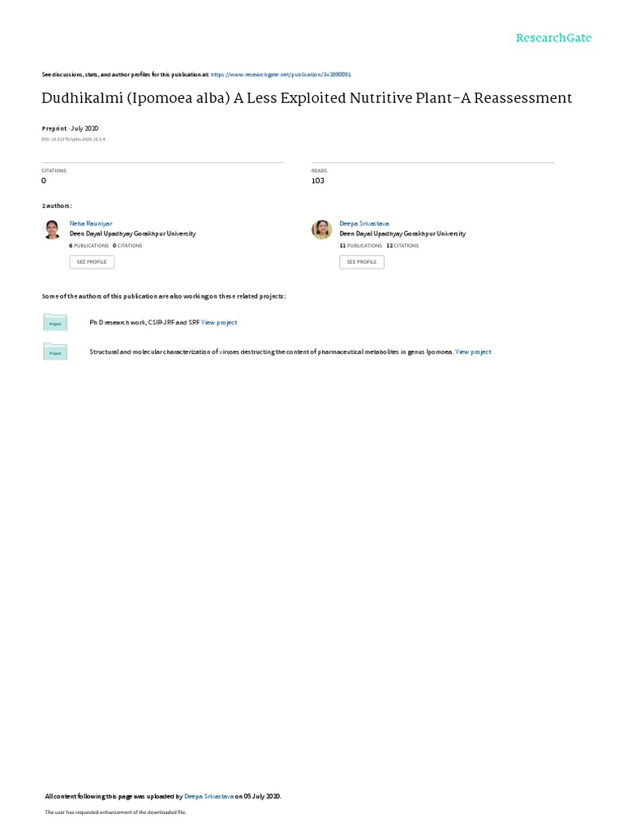The height and width of the screenshot is (831, 623).
Task: Click the DOI text below Preprint
Action: (x=73, y=140)
